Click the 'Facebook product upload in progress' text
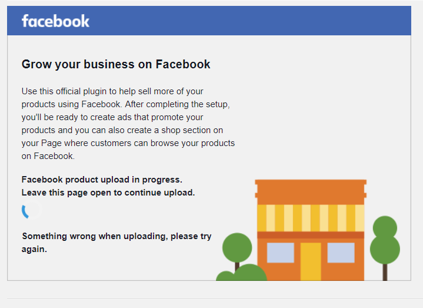The width and height of the screenshot is (423, 308). tap(102, 180)
